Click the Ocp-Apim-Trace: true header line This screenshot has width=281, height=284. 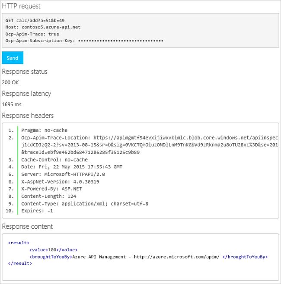(x=32, y=34)
